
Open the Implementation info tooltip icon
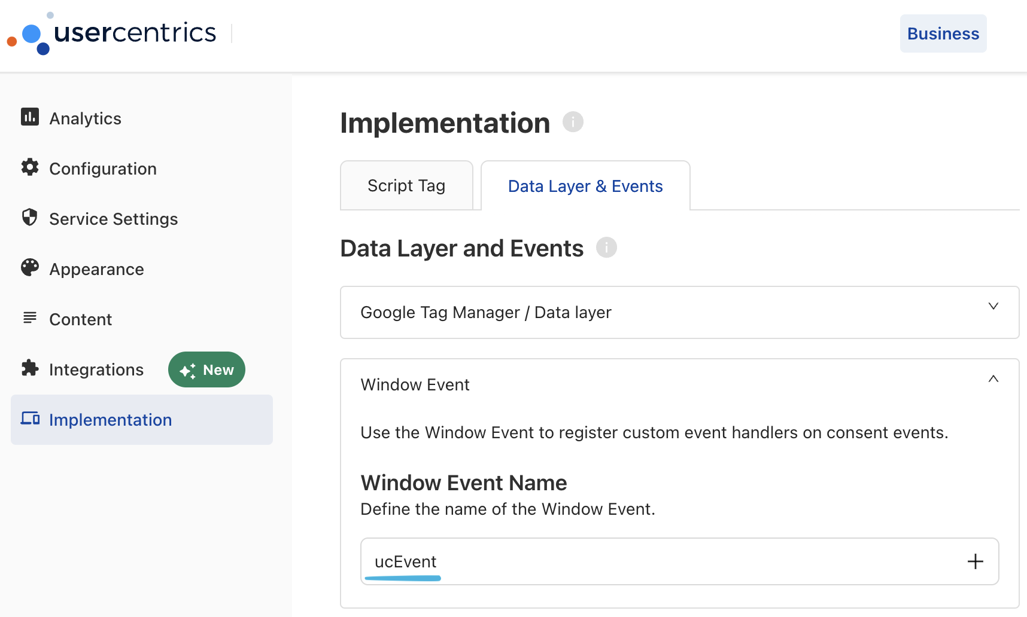pos(573,122)
